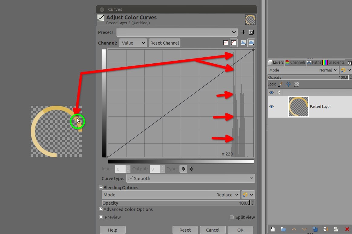Screen dimensions: 352x234
Task: Click the curve's top-right endpoint
Action: point(253,50)
